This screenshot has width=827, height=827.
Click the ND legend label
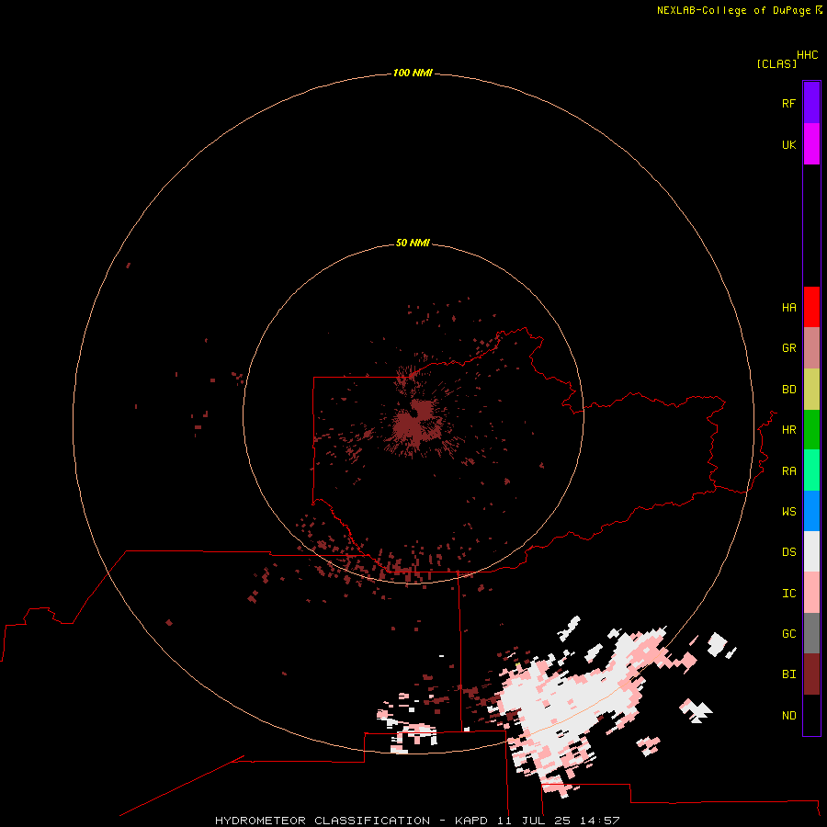click(789, 716)
